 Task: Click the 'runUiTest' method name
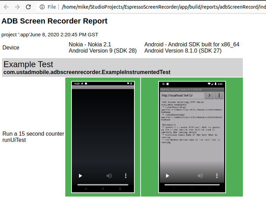point(14,140)
